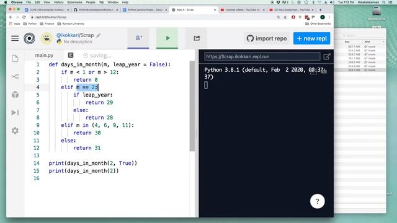Switch to the PythonExamples GitHub tab

click(x=96, y=10)
